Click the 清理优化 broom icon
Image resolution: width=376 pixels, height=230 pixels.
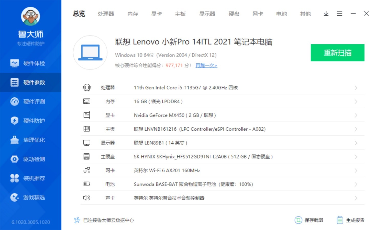(x=15, y=140)
